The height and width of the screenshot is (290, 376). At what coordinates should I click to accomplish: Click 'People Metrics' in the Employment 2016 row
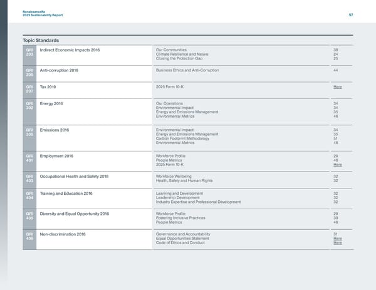(169, 160)
